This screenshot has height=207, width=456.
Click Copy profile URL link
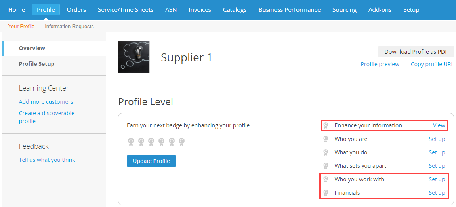coord(432,64)
